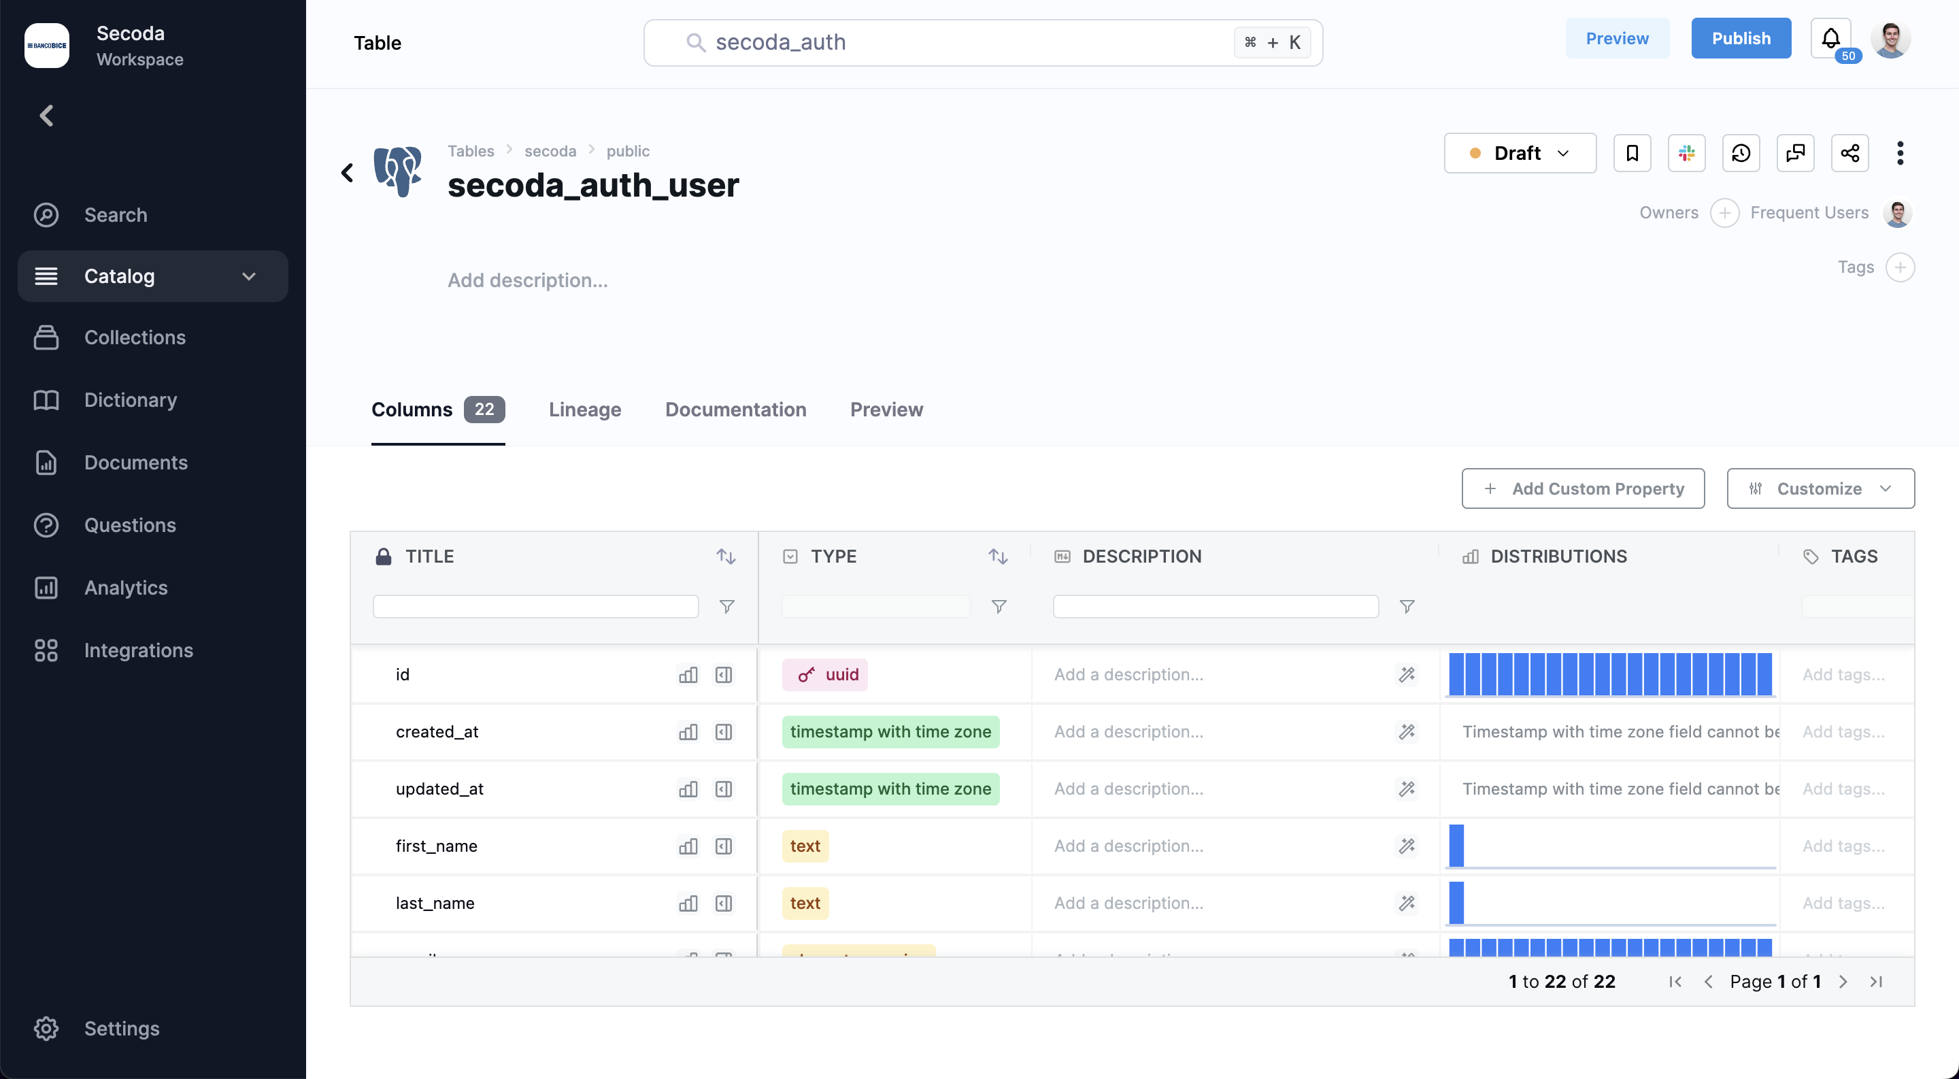This screenshot has height=1079, width=1959.
Task: Toggle the DESCRIPTION column filter
Action: click(x=1407, y=607)
